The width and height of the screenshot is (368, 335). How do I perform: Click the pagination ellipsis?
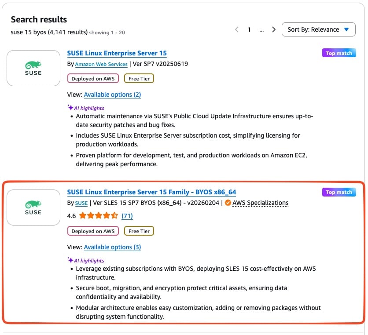tap(261, 29)
